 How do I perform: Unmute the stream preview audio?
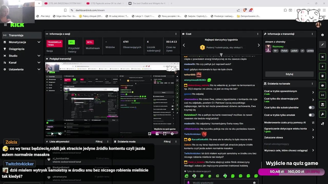[x=60, y=134]
